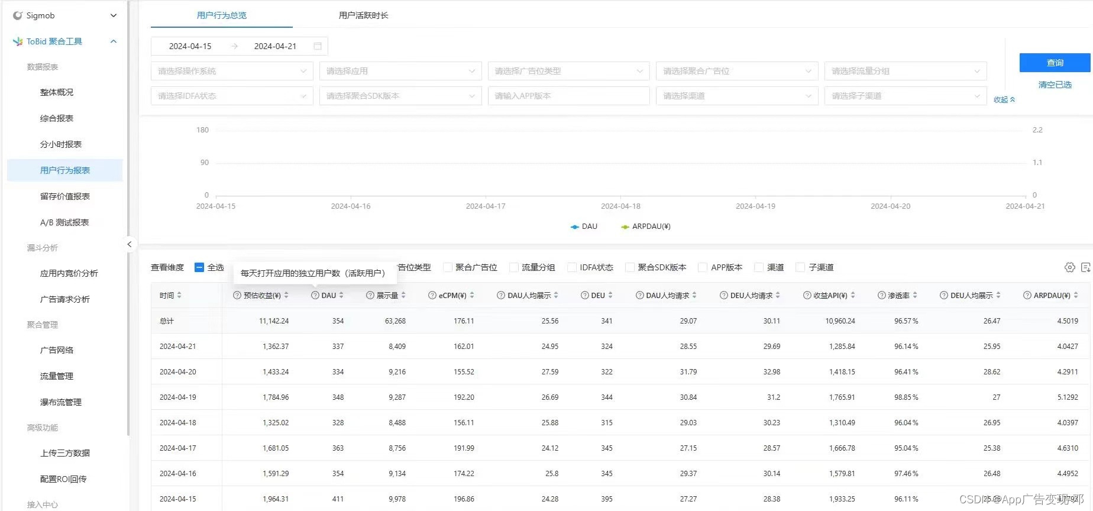Viewport: 1093px width, 511px height.
Task: Open 应用内竞价分析 in sidebar
Action: point(69,273)
